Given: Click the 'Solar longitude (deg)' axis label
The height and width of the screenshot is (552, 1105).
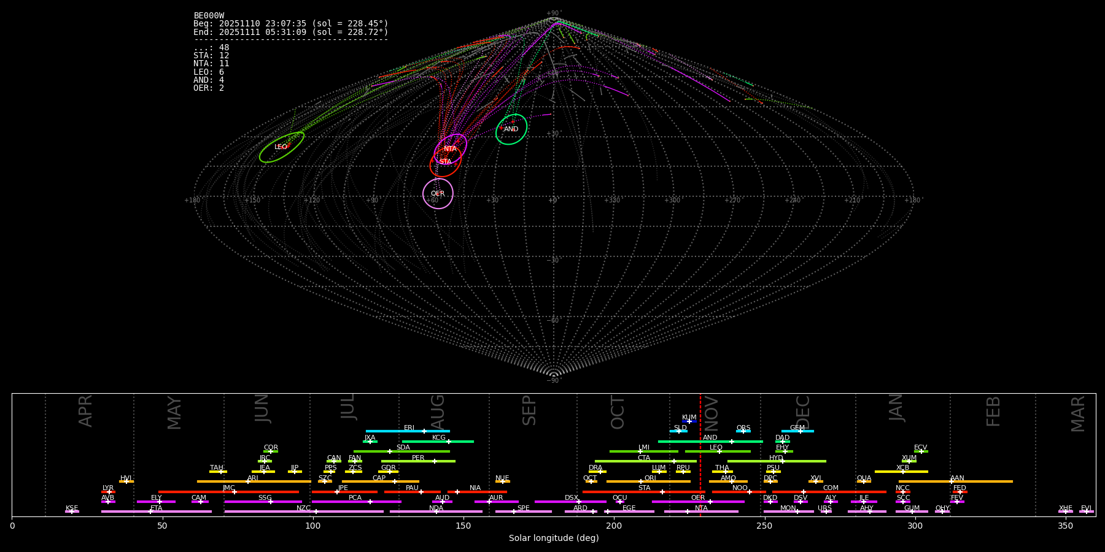Looking at the screenshot, I should pyautogui.click(x=554, y=539).
